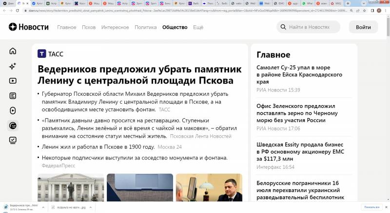Open the video play icon in sidebar
Viewport: 390px width, 213px height.
point(13,81)
